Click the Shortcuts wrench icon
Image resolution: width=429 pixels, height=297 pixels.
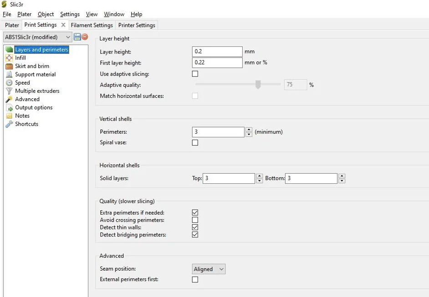9,124
